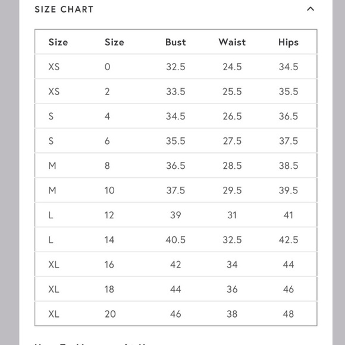
Task: Click the SIZE CHART heading
Action: pyautogui.click(x=64, y=10)
